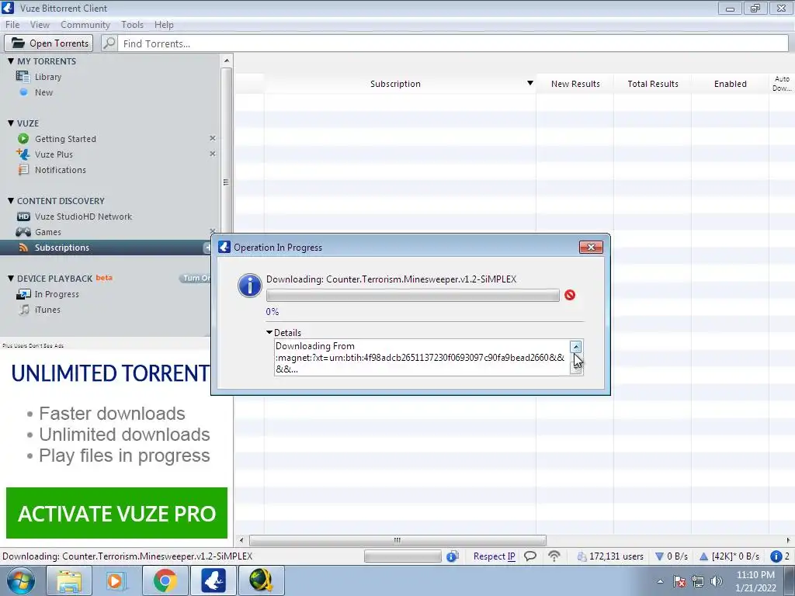Collapse the CONTENT DISCOVERY section

[x=11, y=201]
